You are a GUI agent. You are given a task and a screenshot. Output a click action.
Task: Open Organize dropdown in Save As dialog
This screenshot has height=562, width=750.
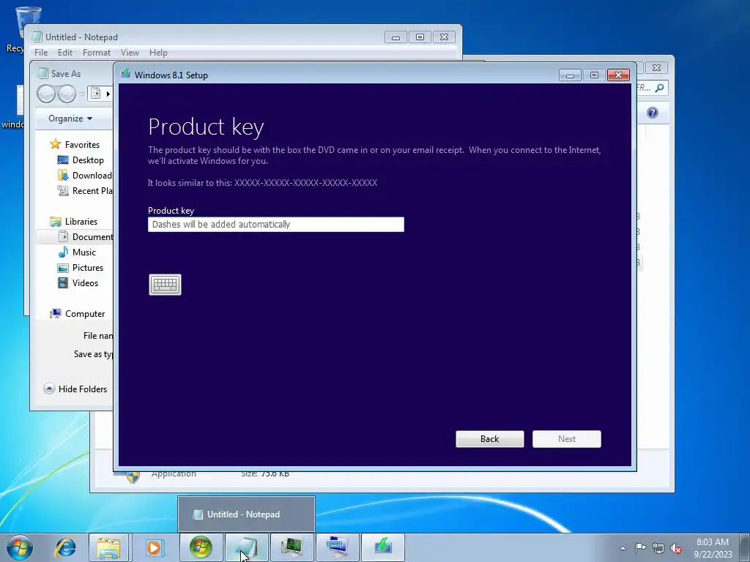(x=70, y=119)
